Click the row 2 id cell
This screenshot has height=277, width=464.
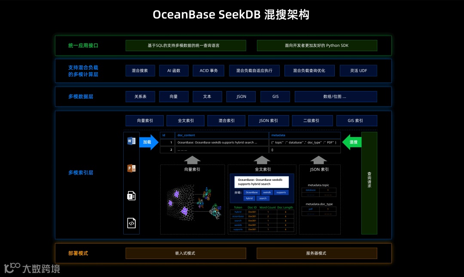167,150
